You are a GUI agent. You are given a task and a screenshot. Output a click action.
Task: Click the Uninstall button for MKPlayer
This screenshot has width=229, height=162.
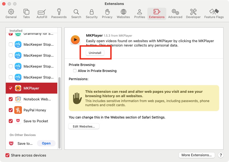(x=95, y=53)
